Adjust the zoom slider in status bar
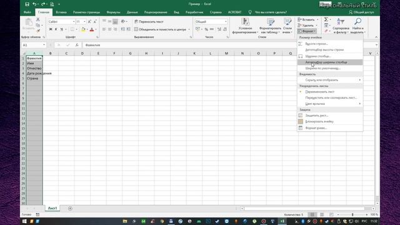400x225 pixels. coord(352,215)
